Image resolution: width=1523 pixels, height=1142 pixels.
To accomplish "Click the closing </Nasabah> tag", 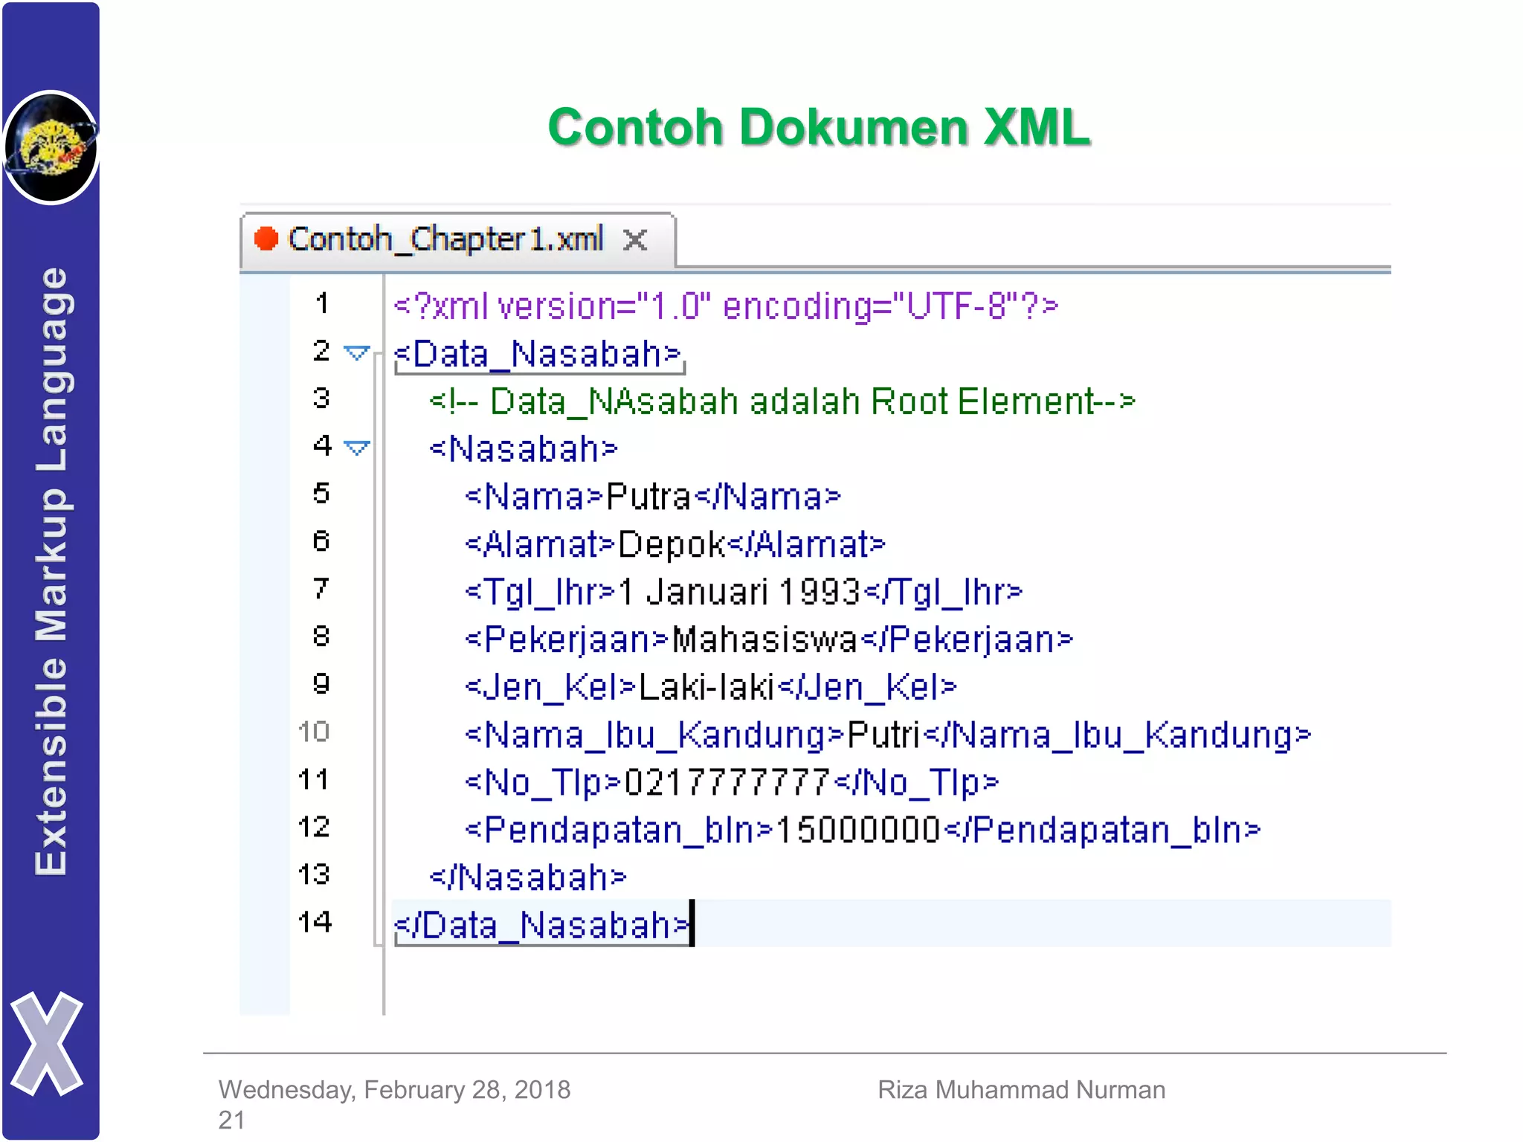I will (x=528, y=877).
